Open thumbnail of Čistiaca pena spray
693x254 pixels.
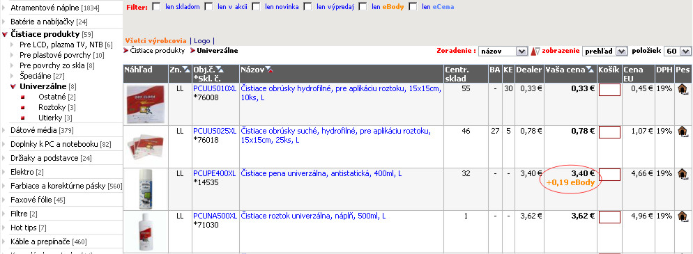(146, 189)
